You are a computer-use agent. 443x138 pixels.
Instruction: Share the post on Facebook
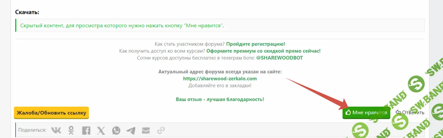pyautogui.click(x=86, y=130)
